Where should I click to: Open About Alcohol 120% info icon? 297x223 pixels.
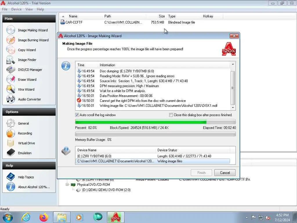pos(11,187)
